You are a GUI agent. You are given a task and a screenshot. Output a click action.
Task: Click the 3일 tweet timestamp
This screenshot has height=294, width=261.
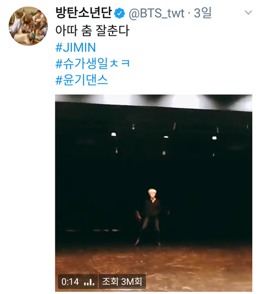[x=203, y=13]
